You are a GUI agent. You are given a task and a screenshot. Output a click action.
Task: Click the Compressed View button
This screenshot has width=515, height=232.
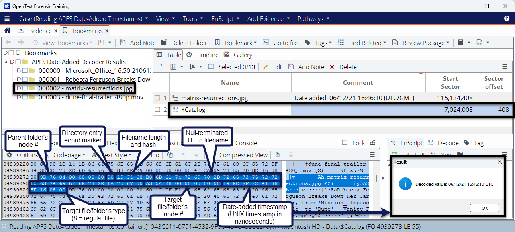click(x=243, y=155)
